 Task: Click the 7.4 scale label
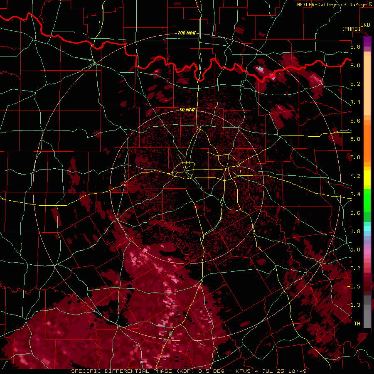coord(355,102)
